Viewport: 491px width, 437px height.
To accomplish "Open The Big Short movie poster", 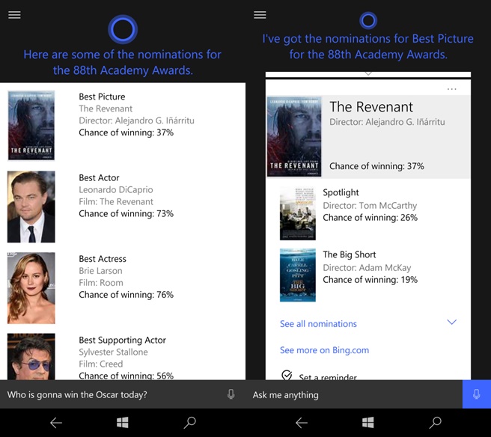I will [x=298, y=275].
